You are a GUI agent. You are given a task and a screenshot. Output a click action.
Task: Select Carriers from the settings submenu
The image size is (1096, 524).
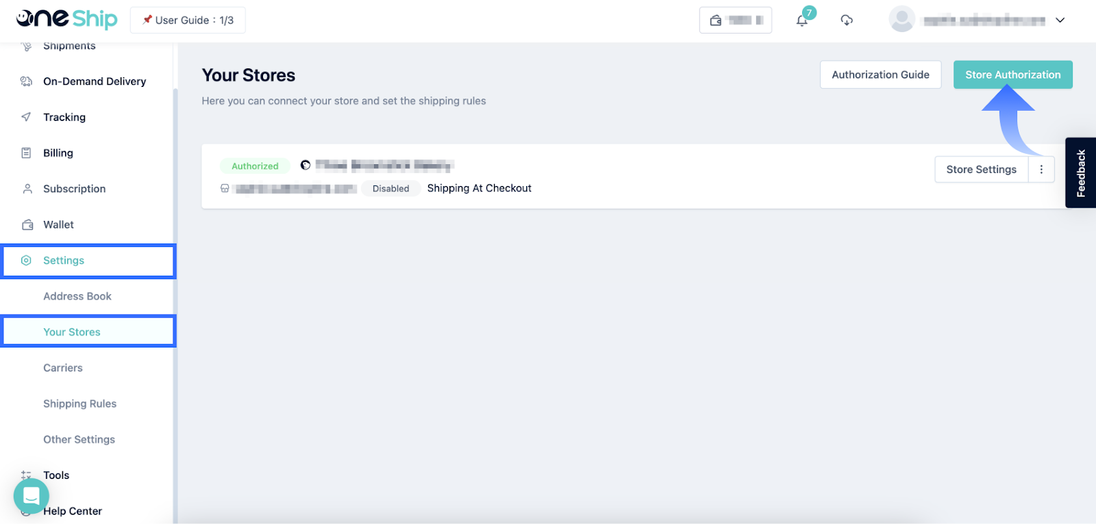tap(63, 368)
